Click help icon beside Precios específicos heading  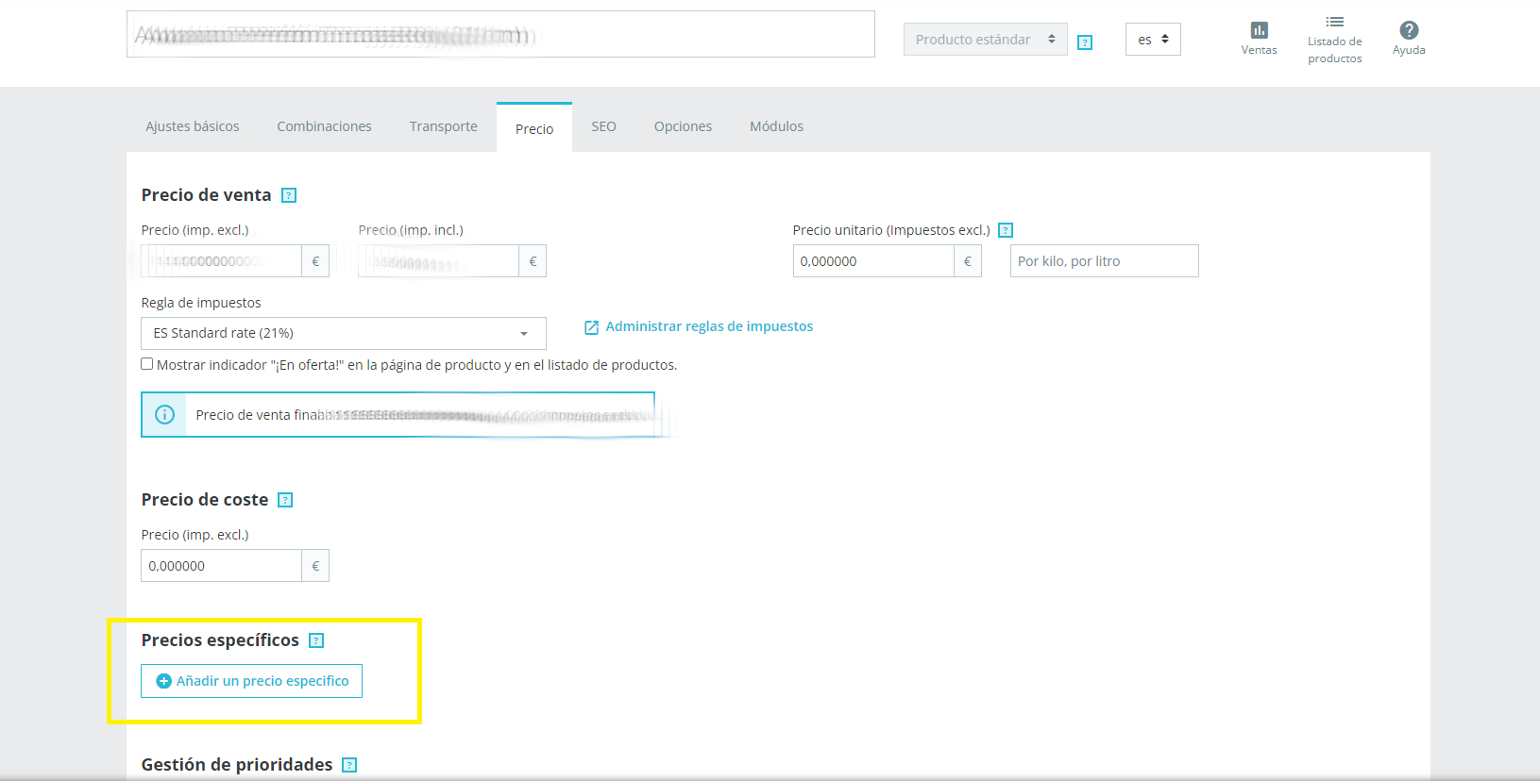(x=316, y=640)
